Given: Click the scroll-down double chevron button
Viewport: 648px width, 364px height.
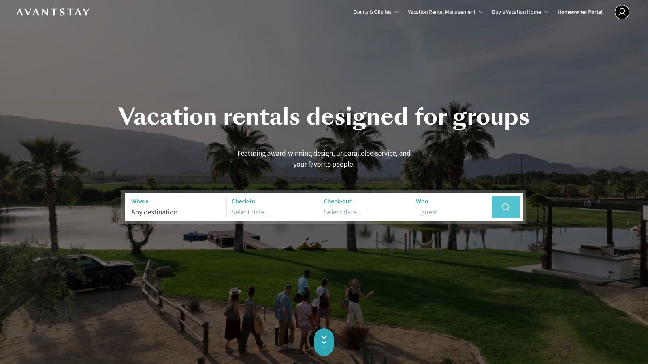Looking at the screenshot, I should (x=324, y=342).
